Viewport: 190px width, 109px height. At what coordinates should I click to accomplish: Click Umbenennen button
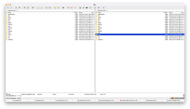tap(84, 100)
